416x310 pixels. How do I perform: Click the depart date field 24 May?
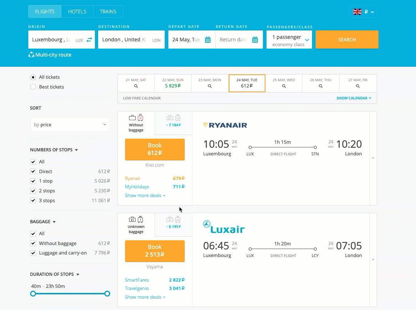point(192,40)
